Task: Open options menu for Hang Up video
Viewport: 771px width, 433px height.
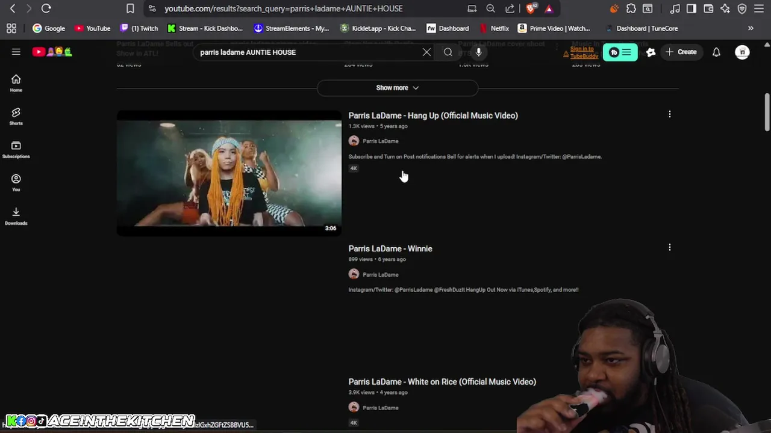Action: pos(669,114)
